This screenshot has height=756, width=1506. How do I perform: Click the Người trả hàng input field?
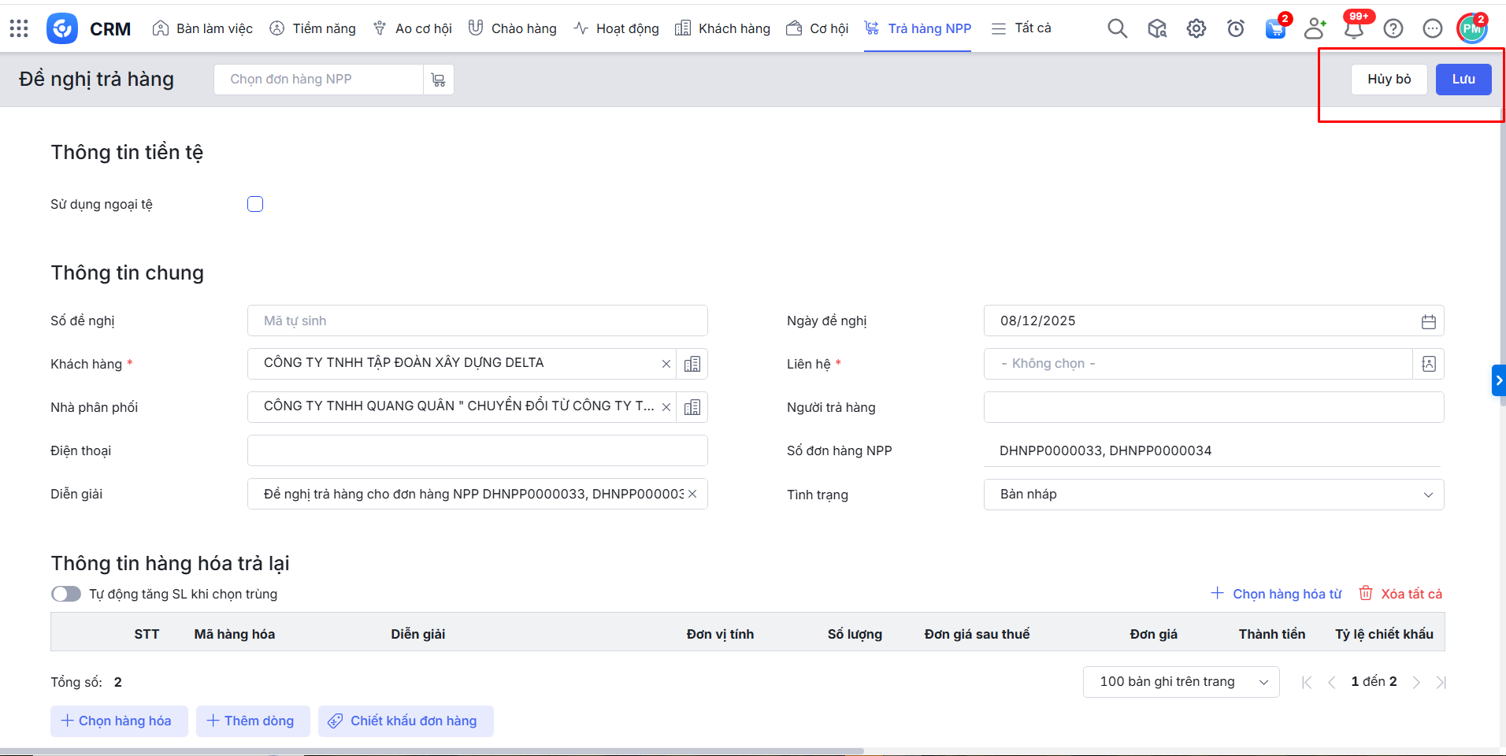pos(1213,407)
